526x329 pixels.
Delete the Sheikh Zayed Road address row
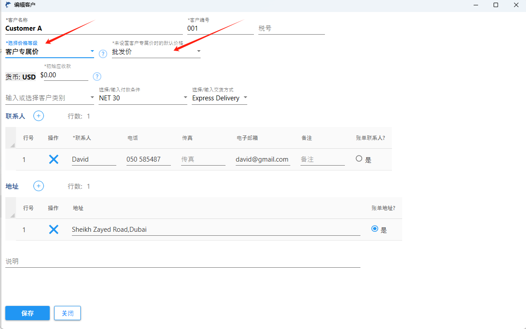point(54,230)
